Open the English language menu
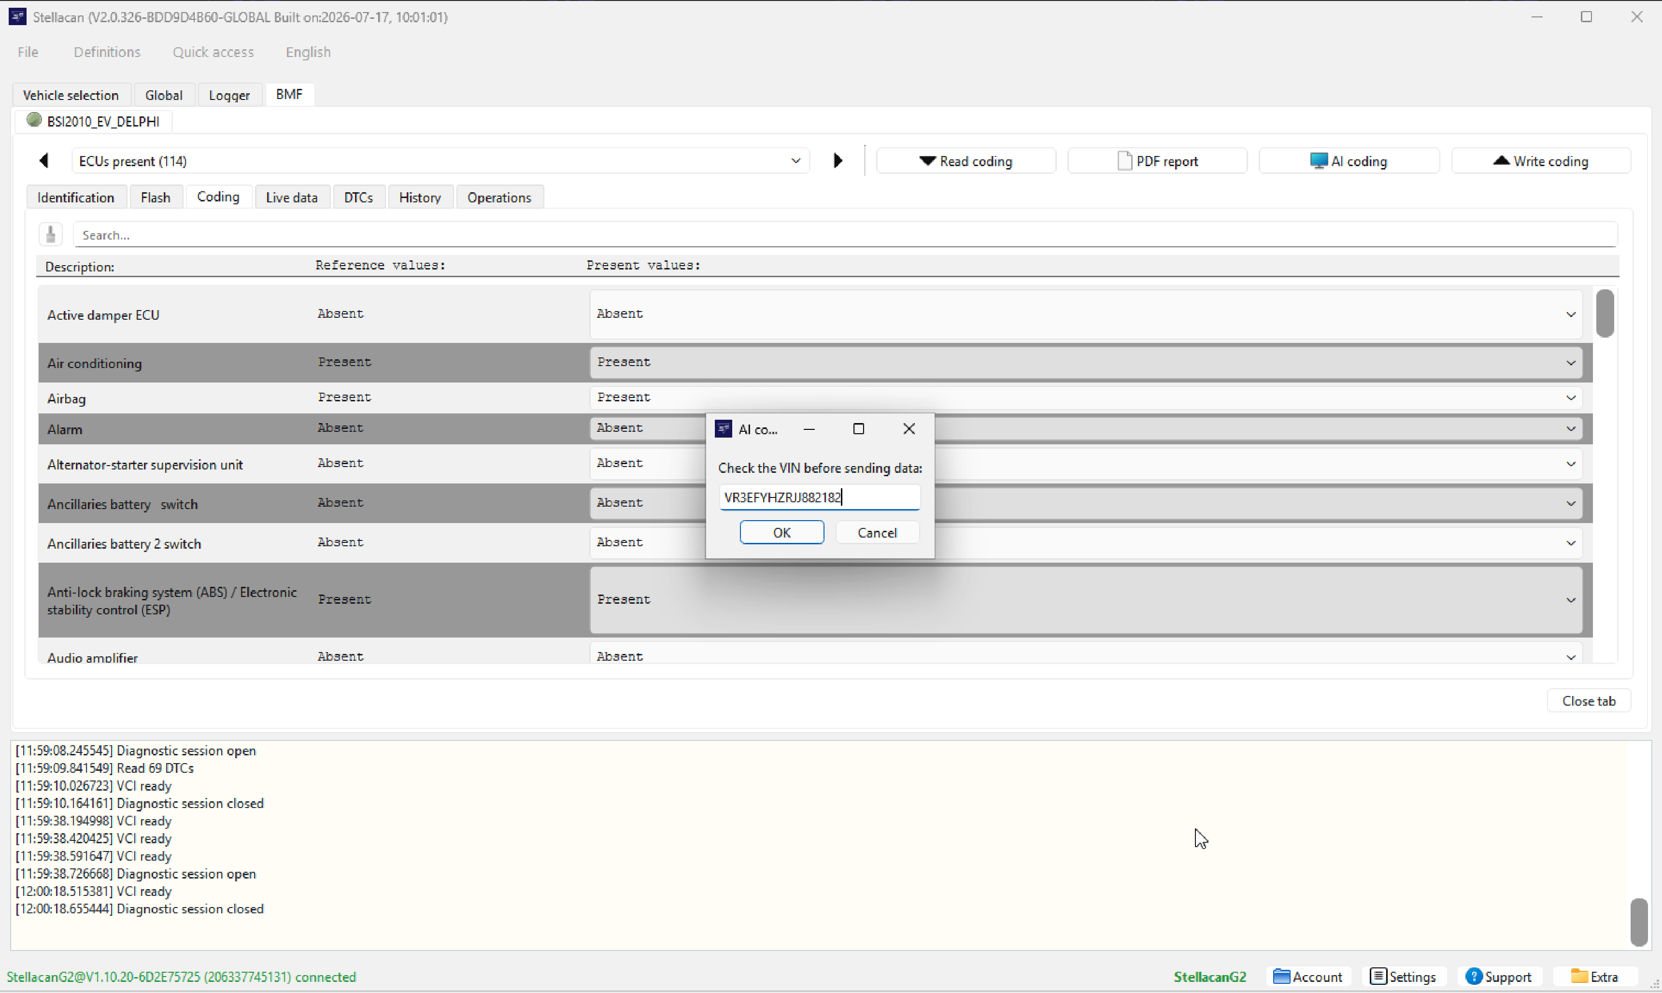This screenshot has height=993, width=1662. point(309,52)
